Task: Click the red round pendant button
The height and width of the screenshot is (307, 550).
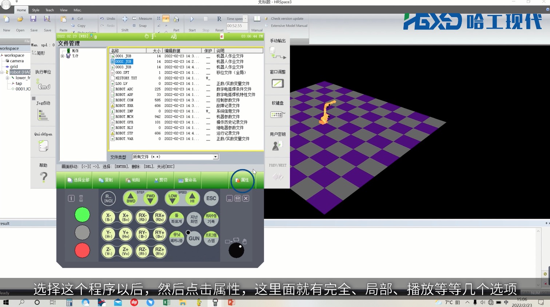Action: coord(82,250)
